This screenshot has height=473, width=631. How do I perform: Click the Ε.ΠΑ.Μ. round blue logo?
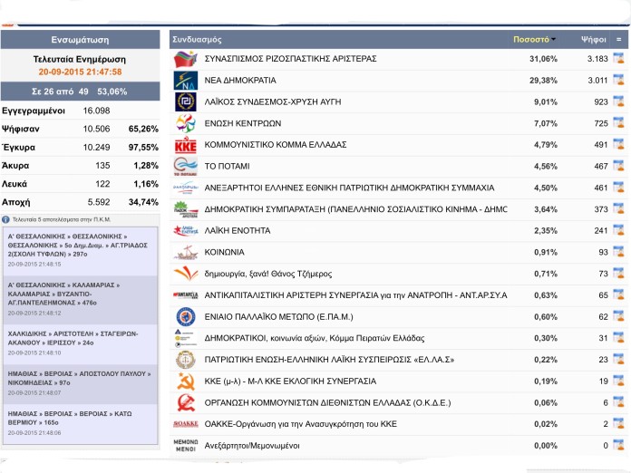(x=186, y=316)
